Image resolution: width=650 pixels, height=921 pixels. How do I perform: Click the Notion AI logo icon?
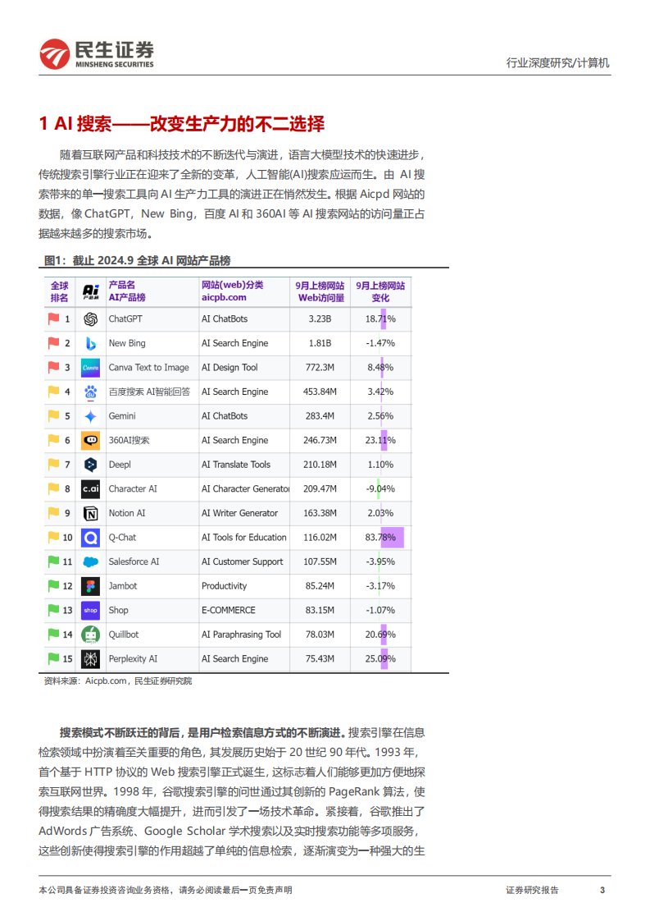(91, 514)
